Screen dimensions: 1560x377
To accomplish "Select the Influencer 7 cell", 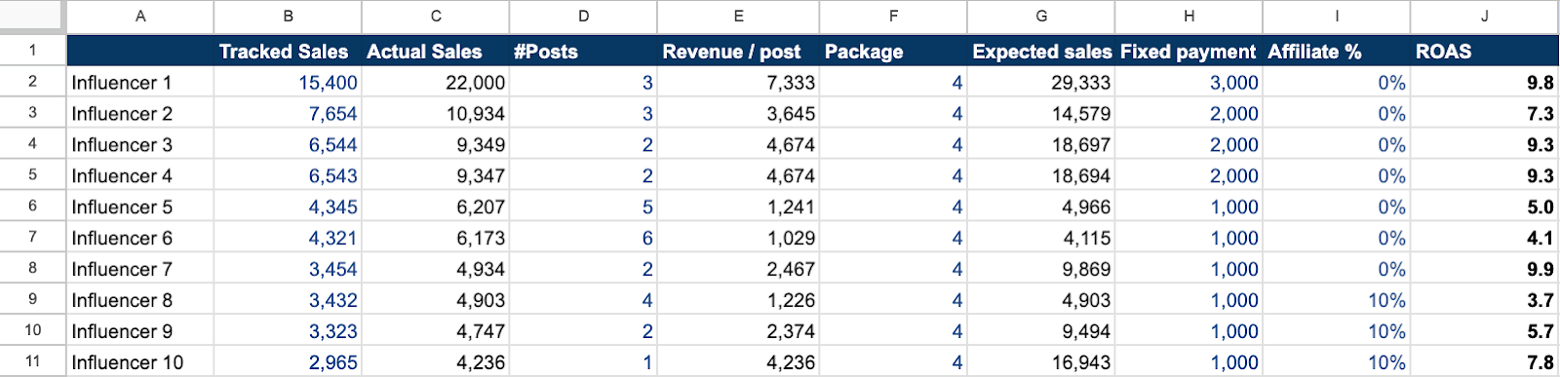I will pyautogui.click(x=140, y=270).
